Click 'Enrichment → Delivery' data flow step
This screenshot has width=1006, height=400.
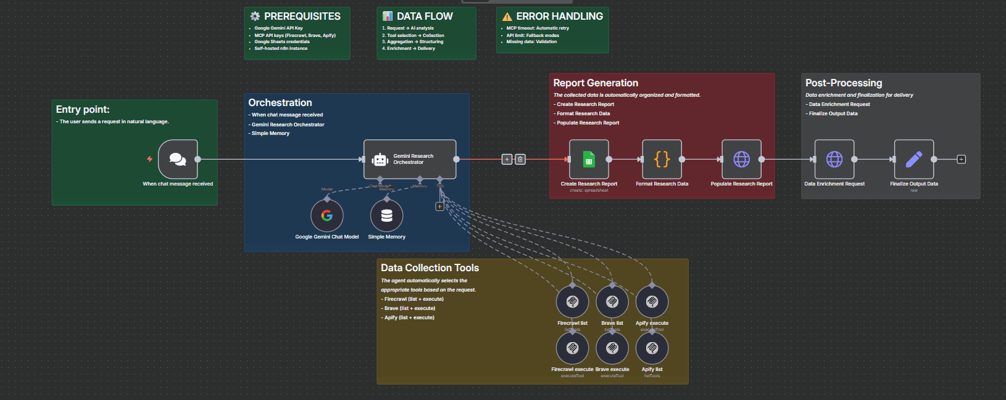click(x=411, y=49)
